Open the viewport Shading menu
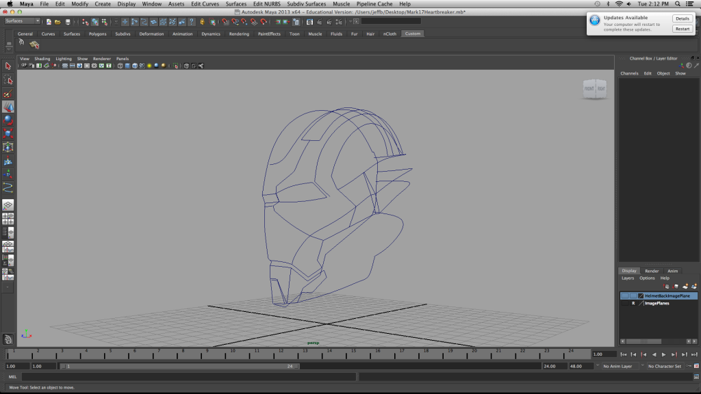 pyautogui.click(x=42, y=59)
